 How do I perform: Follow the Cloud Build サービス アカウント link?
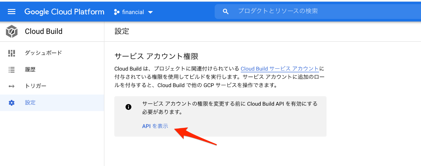coord(280,69)
